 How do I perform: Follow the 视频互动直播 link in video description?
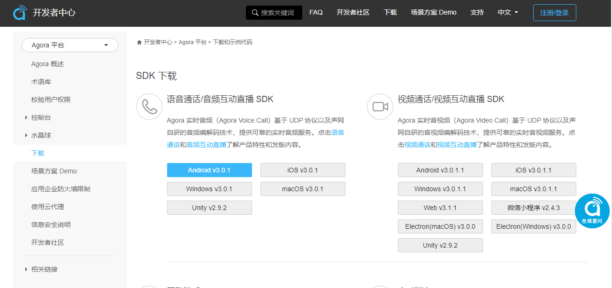(457, 145)
